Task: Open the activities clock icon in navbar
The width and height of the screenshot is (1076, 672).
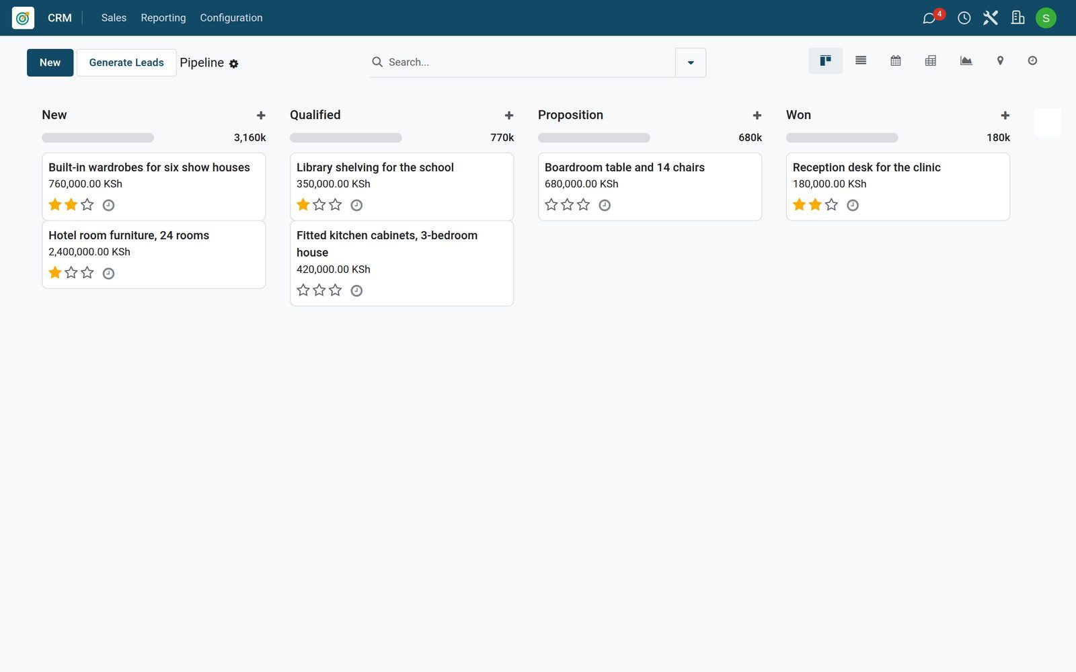Action: (964, 18)
